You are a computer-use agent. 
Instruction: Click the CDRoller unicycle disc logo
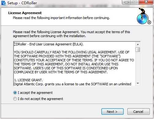[144, 16]
